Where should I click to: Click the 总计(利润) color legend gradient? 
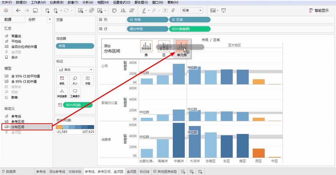75,127
